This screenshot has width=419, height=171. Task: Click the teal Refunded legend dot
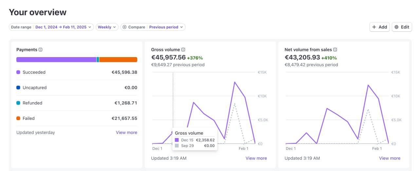[18, 103]
